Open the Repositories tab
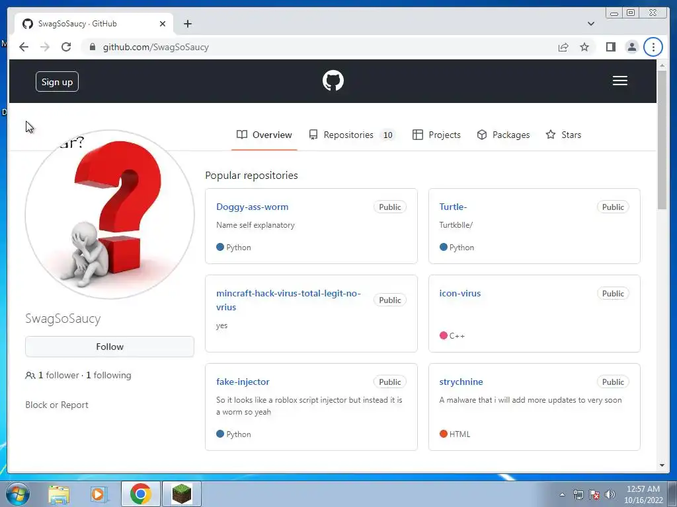This screenshot has height=507, width=677. click(x=352, y=135)
